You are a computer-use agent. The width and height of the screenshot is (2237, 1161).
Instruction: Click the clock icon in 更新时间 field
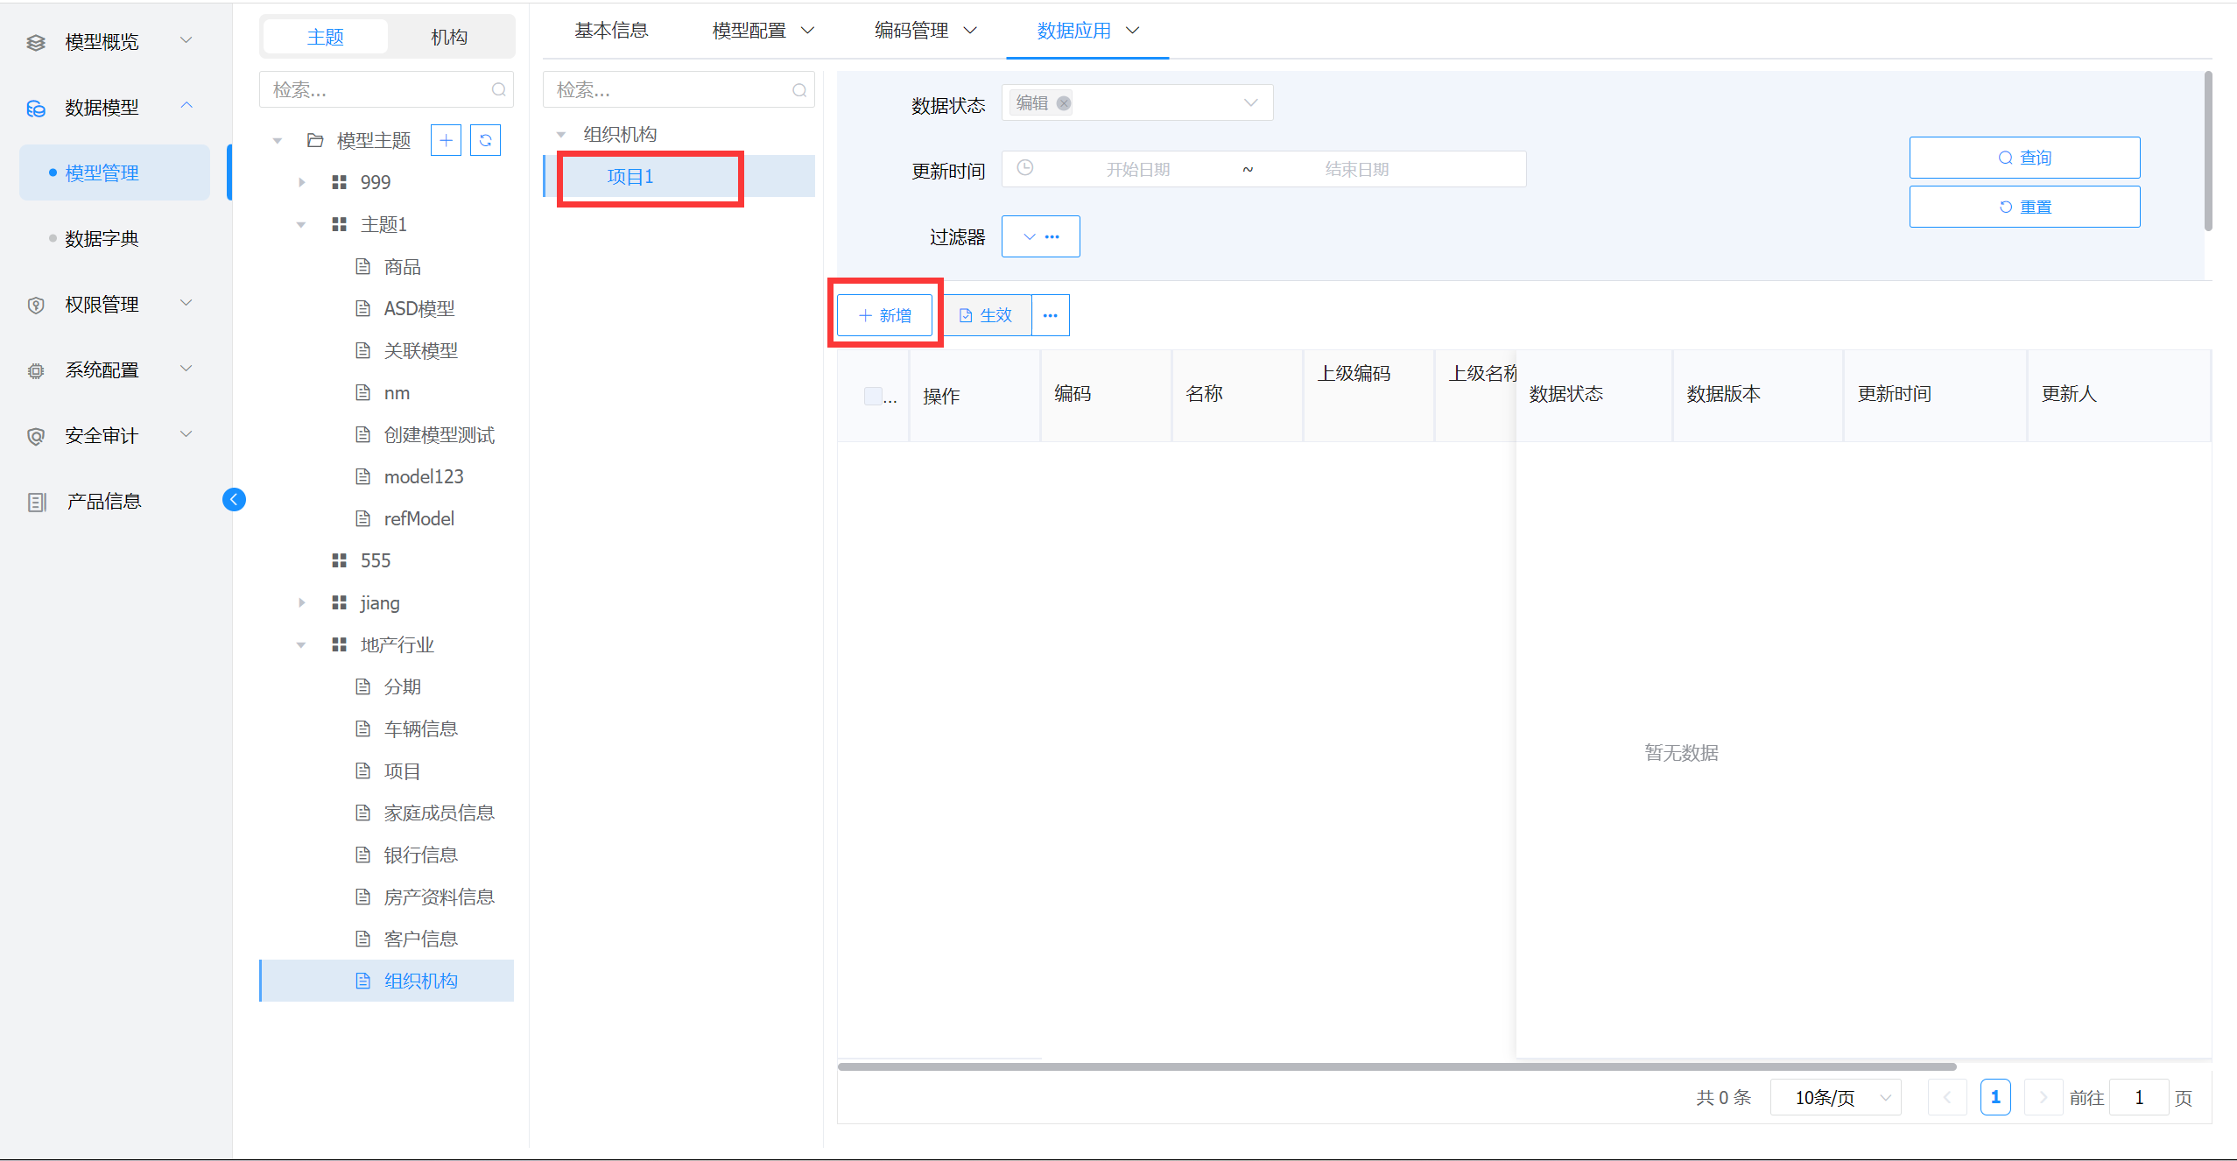pyautogui.click(x=1025, y=167)
